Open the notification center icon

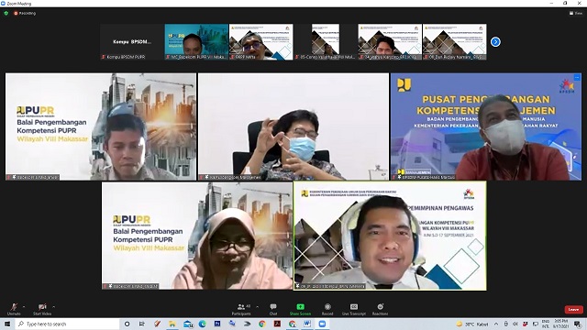579,324
